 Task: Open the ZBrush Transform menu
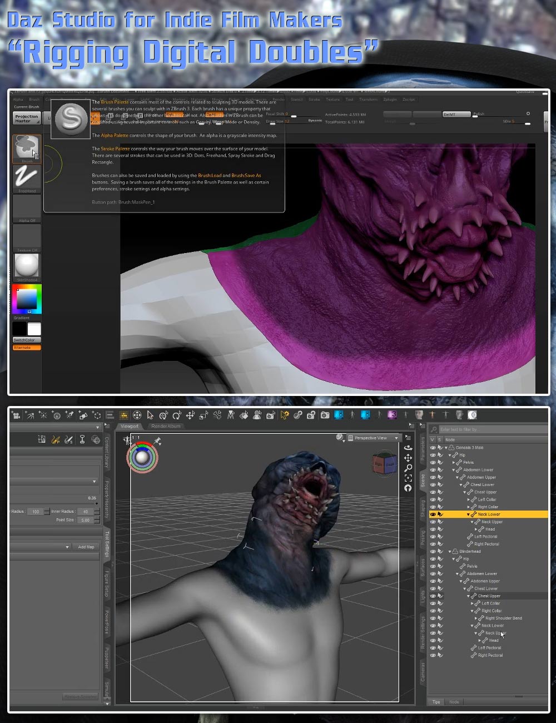368,100
